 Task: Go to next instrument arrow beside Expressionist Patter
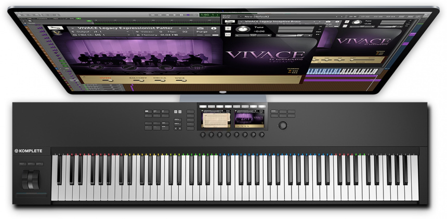point(188,28)
